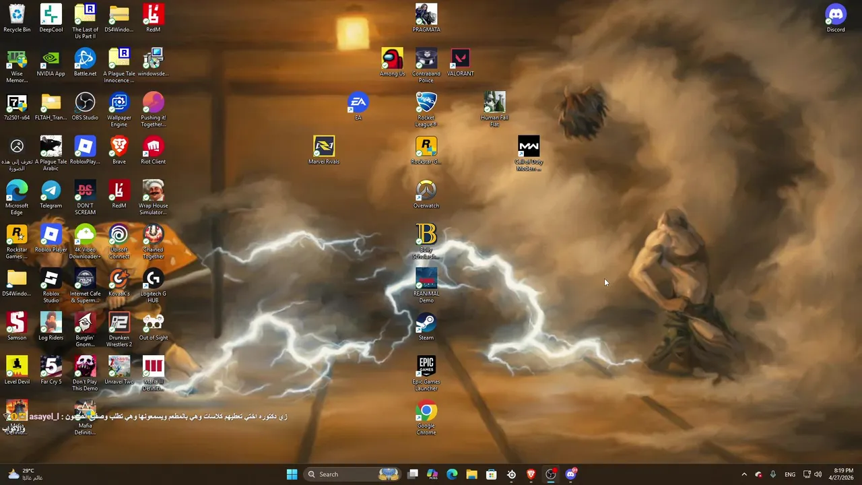
Task: Open the NVIDIA App shortcut
Action: pos(51,62)
